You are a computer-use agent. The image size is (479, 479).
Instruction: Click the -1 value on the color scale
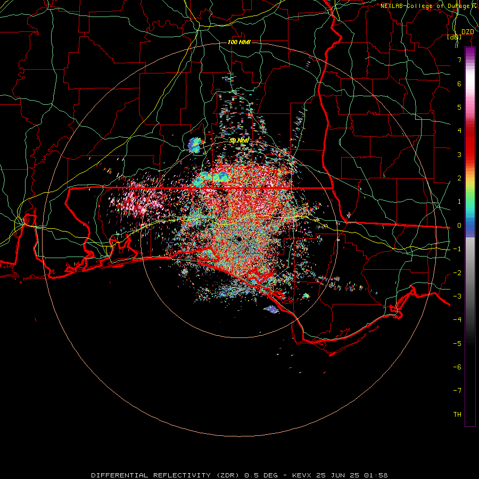[457, 249]
